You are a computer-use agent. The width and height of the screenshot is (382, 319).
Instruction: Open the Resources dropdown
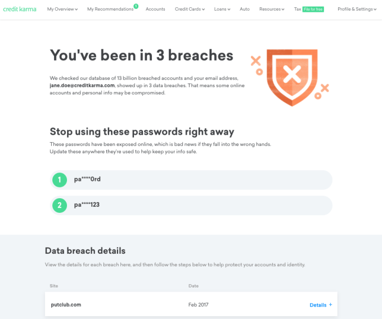272,10
